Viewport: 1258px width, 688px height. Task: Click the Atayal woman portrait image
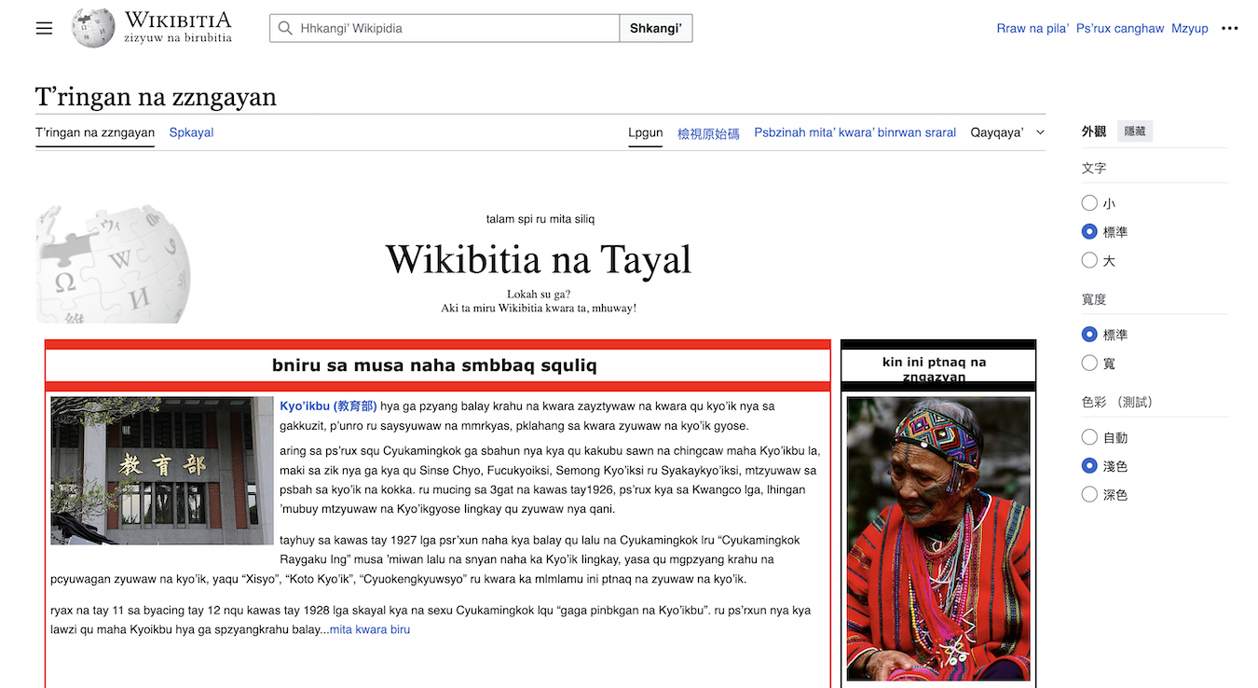[938, 538]
